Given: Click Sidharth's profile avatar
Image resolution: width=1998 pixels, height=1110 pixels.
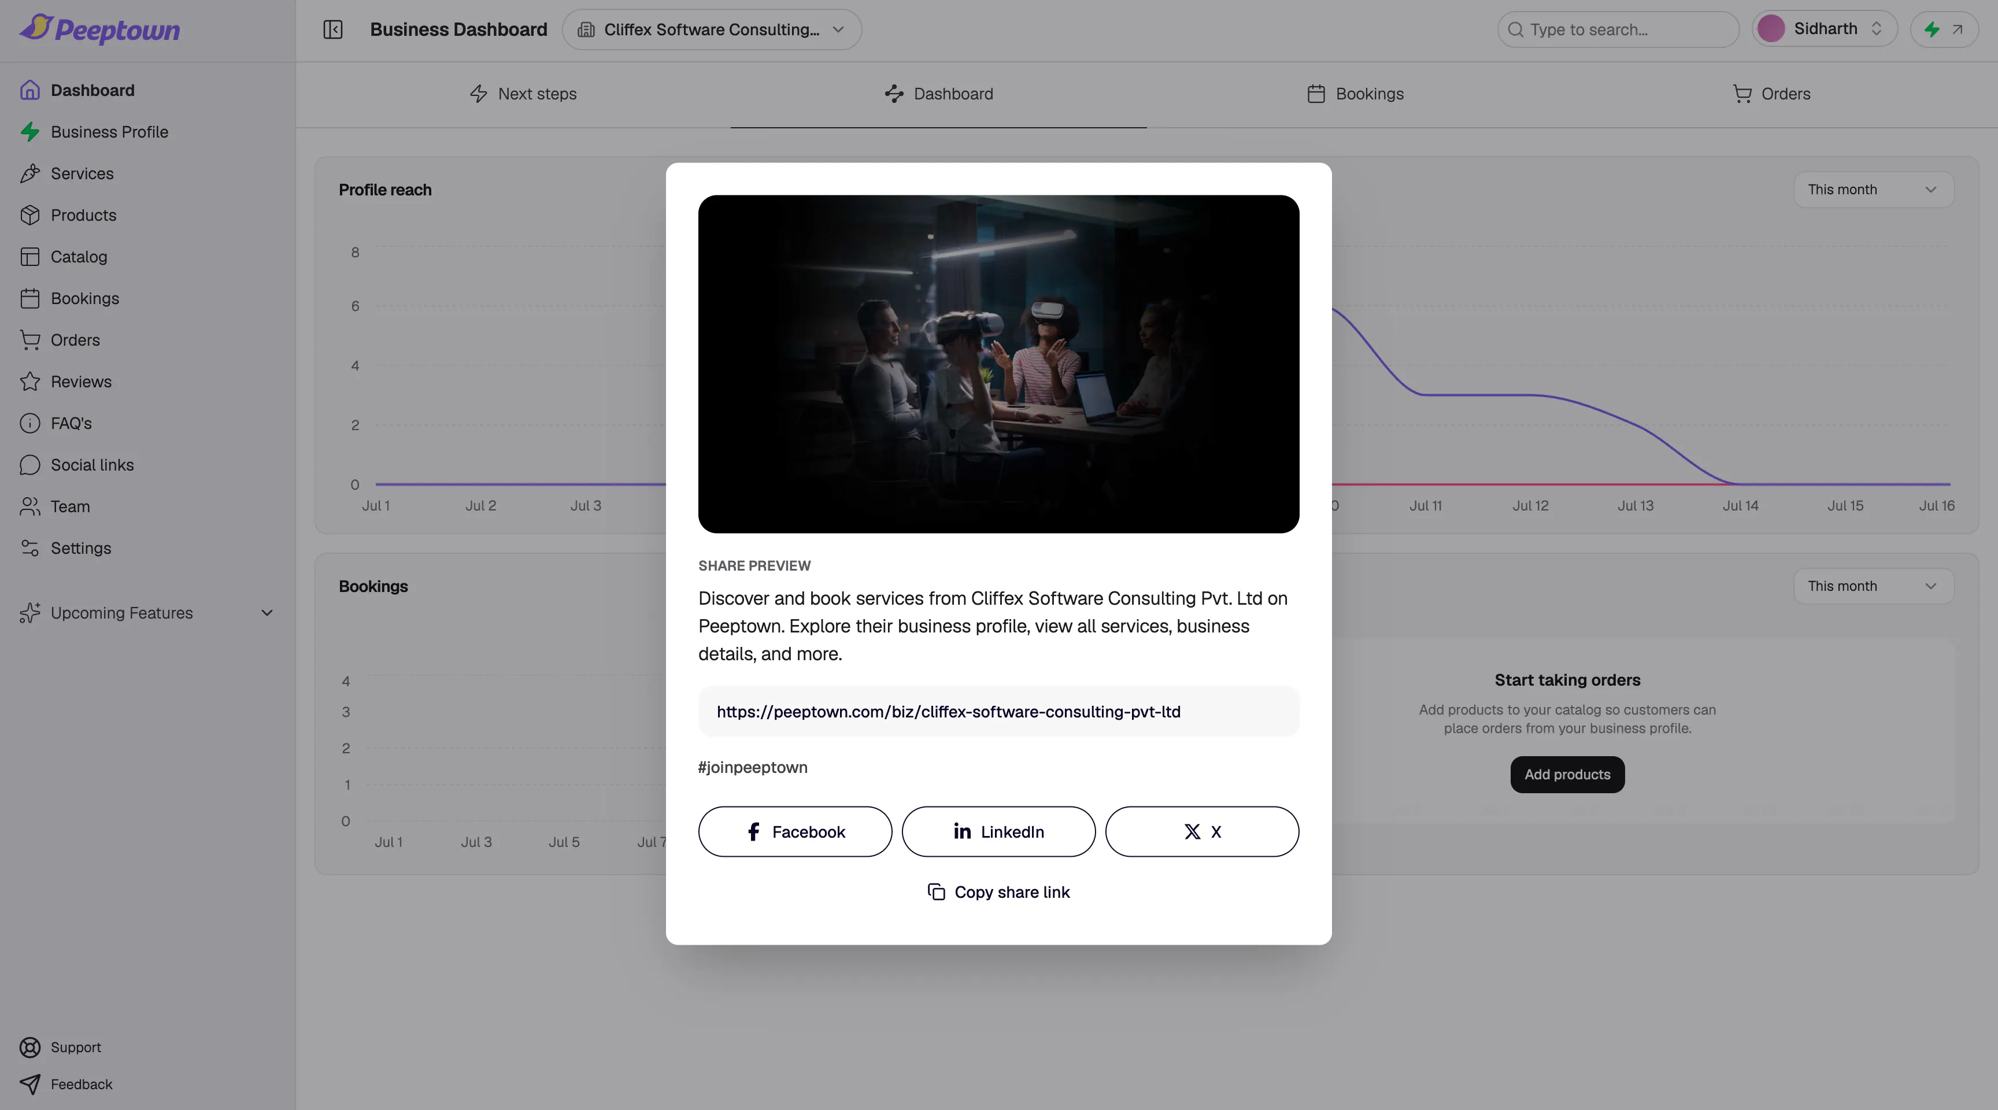Looking at the screenshot, I should (1771, 29).
